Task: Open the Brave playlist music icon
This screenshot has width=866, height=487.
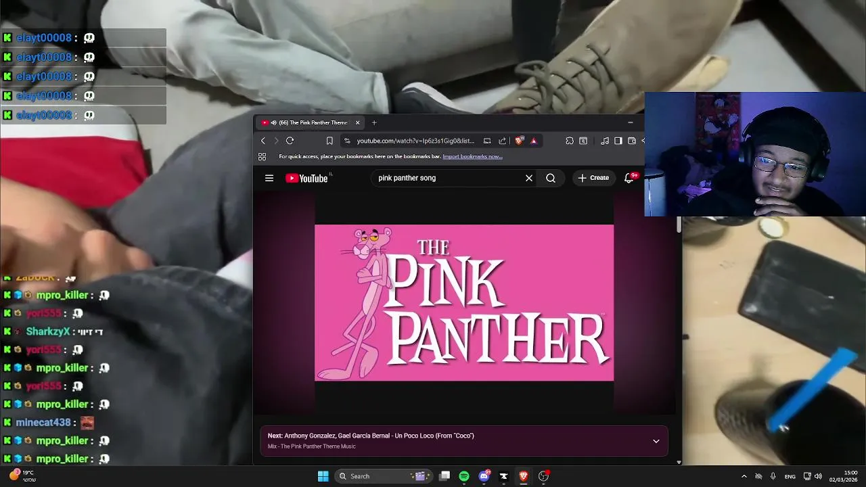Action: tap(605, 141)
